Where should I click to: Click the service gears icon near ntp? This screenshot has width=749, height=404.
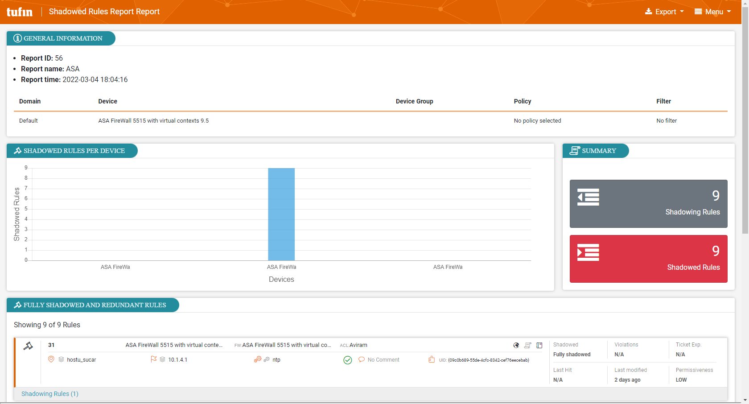(x=258, y=359)
